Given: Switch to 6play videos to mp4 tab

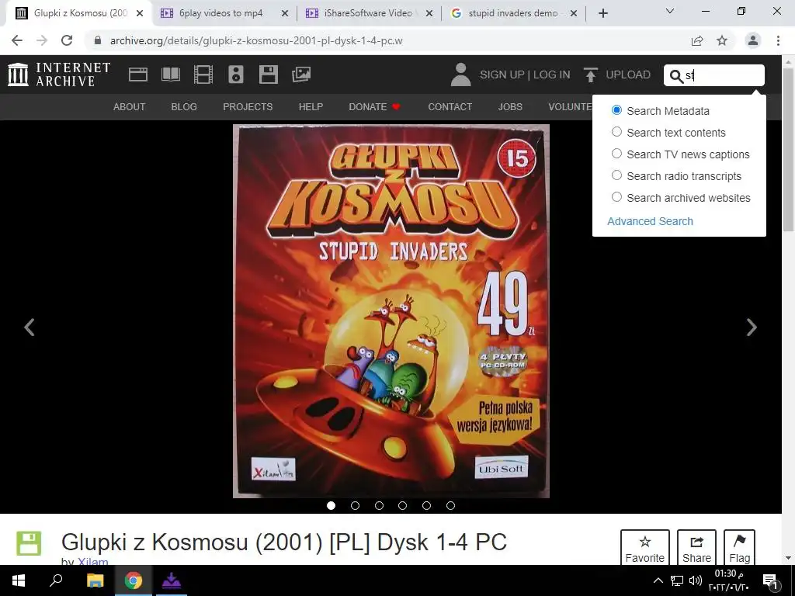Looking at the screenshot, I should [220, 13].
